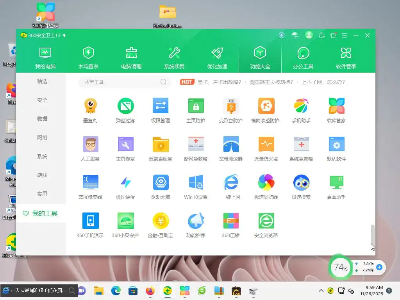Select 系统 category in sidebar
This screenshot has width=400, height=300.
pos(42,156)
